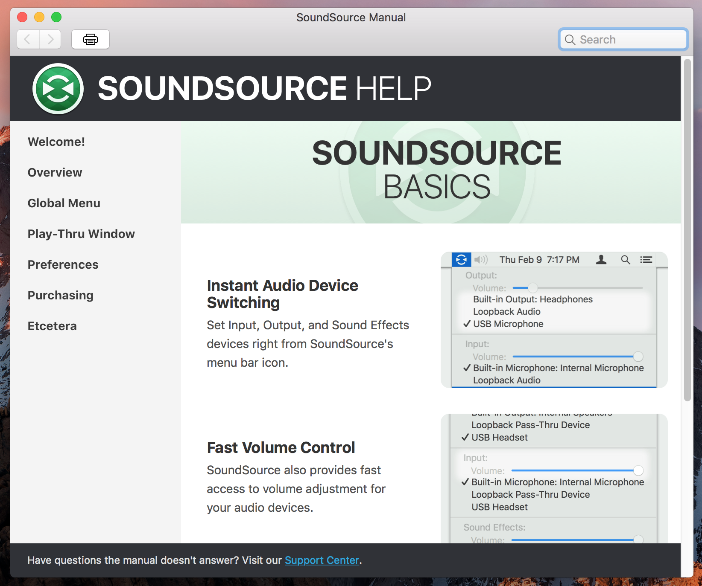This screenshot has height=586, width=702.
Task: Close the SoundSource Manual window
Action: click(22, 17)
